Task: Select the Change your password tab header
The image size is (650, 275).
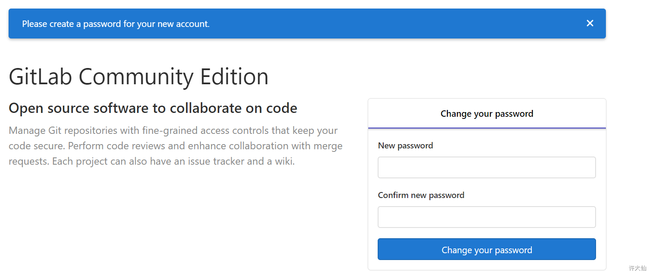Action: click(x=486, y=114)
